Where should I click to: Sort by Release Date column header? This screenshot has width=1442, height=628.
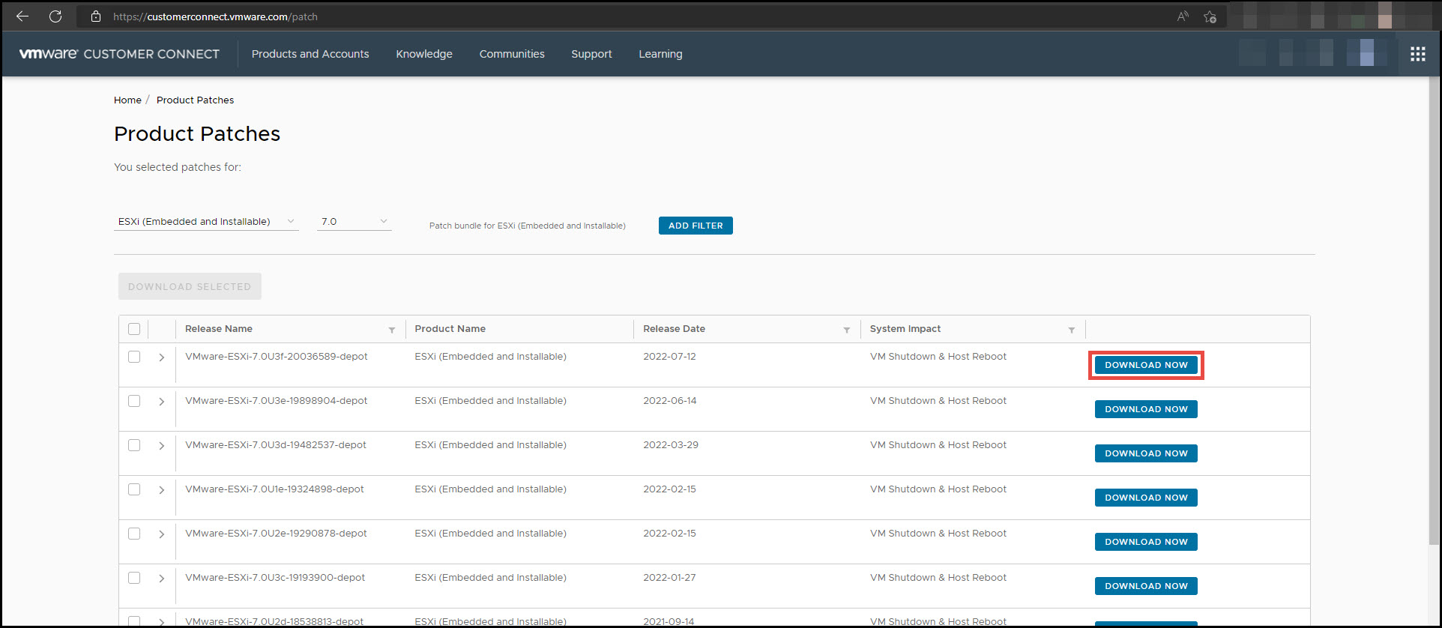click(x=674, y=329)
